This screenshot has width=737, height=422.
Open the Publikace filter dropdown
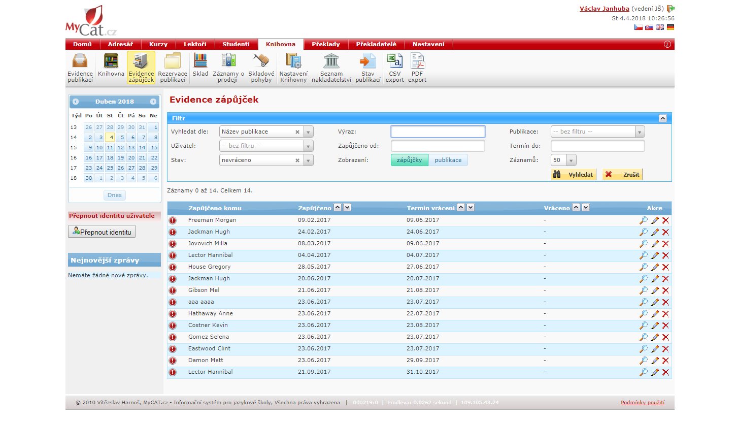[x=640, y=132]
